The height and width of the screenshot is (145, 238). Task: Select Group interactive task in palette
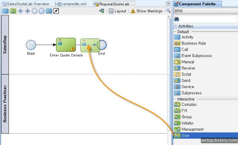tap(183, 117)
